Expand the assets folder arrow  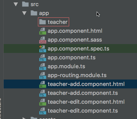tap(24, 118)
